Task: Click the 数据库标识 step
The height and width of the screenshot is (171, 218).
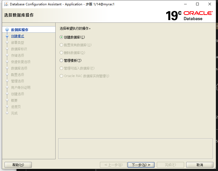Action: pyautogui.click(x=19, y=49)
